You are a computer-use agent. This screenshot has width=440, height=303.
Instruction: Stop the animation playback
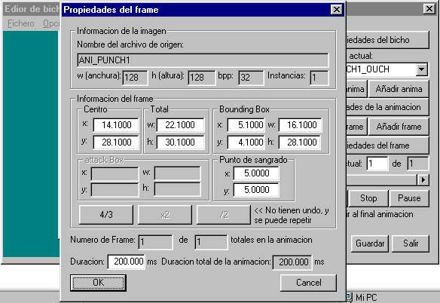[368, 198]
